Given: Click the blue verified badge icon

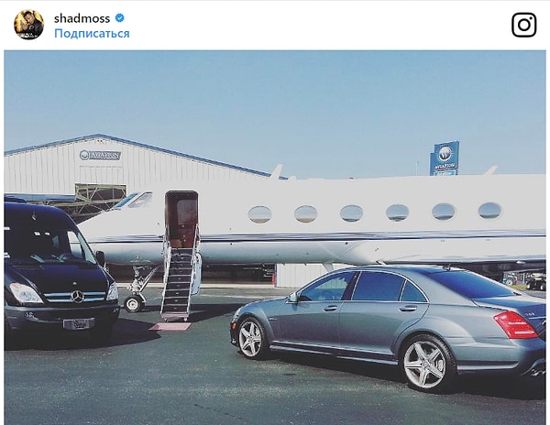Looking at the screenshot, I should coord(120,17).
